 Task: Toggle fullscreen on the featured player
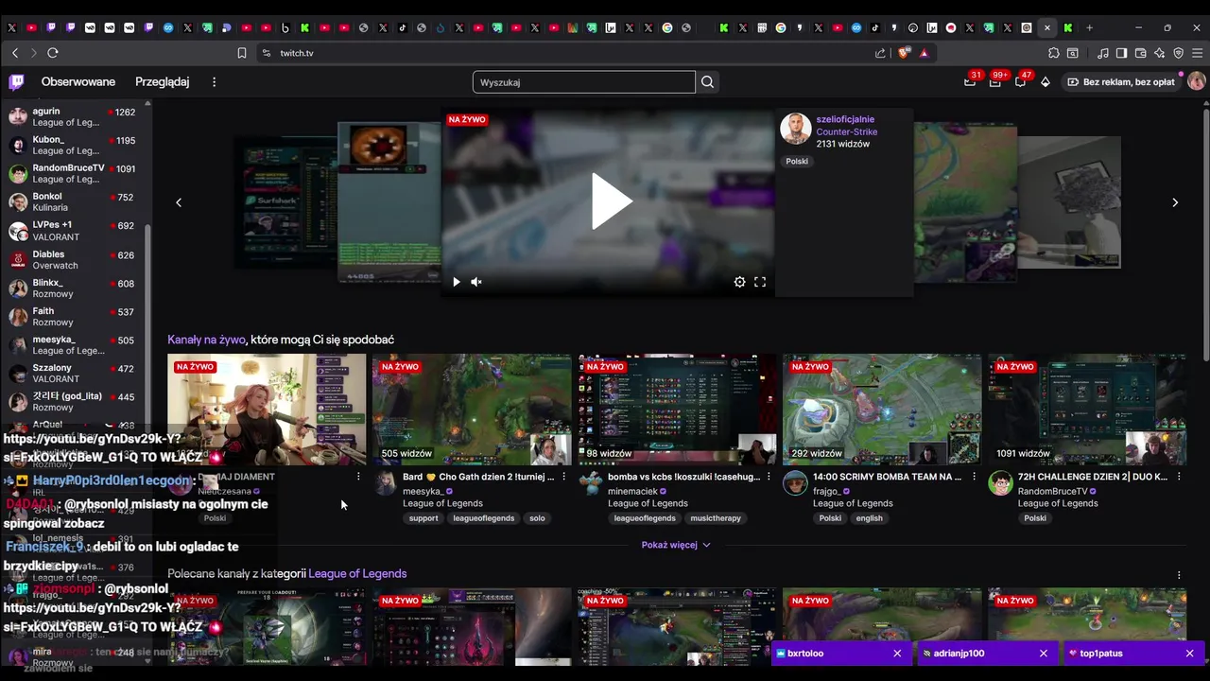coord(760,282)
